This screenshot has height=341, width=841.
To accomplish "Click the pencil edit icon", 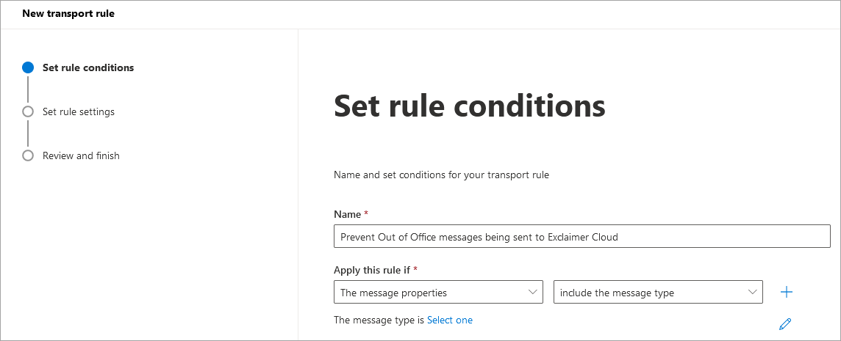I will (x=785, y=323).
